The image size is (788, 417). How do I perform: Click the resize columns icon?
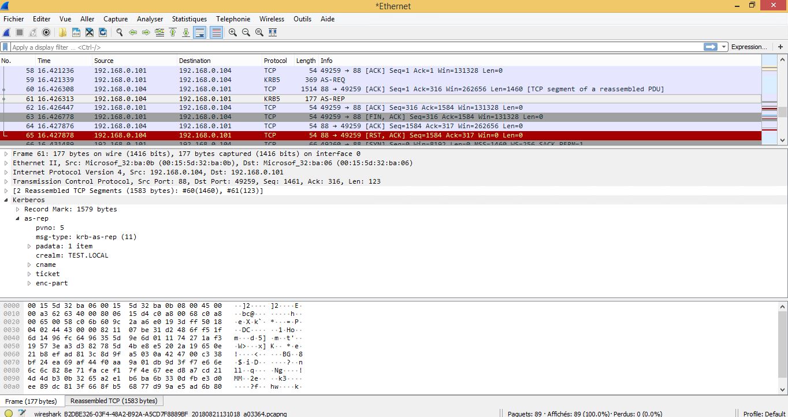click(273, 33)
